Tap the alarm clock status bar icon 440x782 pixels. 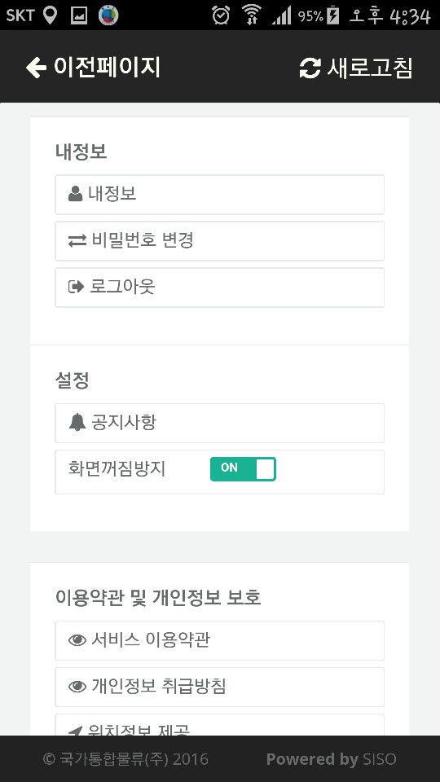coord(221,15)
